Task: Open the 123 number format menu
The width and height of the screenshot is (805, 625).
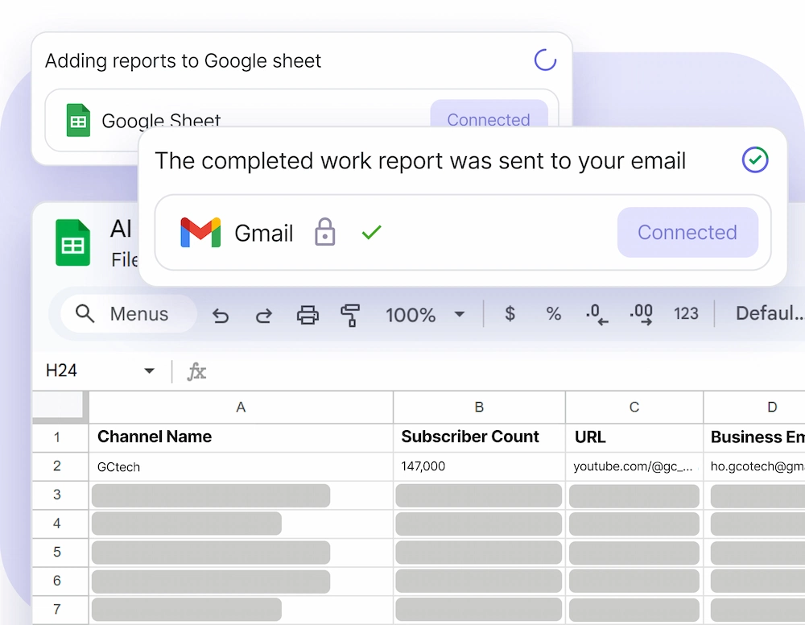Action: [x=686, y=313]
